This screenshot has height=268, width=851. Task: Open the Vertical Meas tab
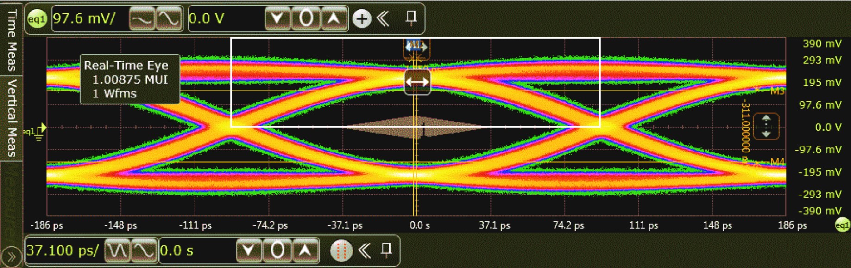[x=12, y=118]
